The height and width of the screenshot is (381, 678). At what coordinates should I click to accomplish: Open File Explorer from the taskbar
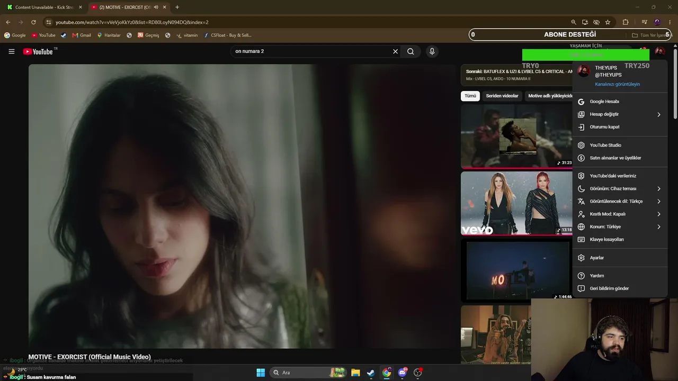click(x=355, y=373)
